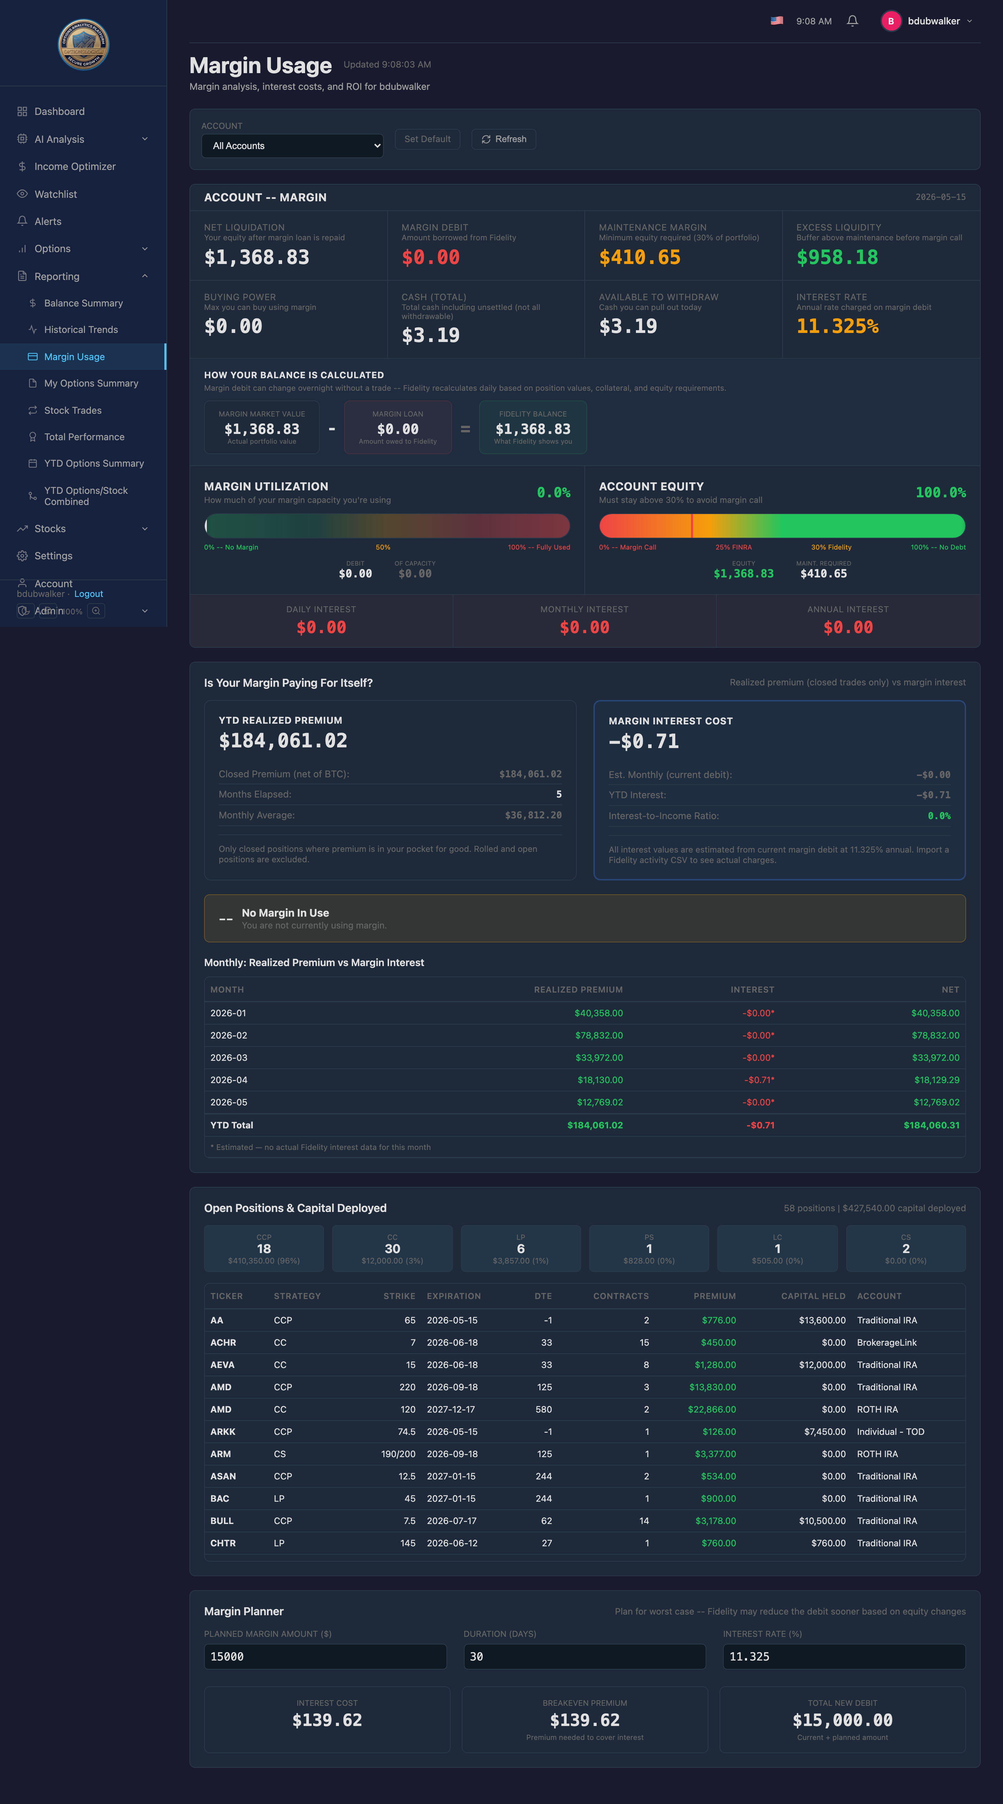Click the Set Default button
This screenshot has width=1003, height=1804.
coord(427,139)
